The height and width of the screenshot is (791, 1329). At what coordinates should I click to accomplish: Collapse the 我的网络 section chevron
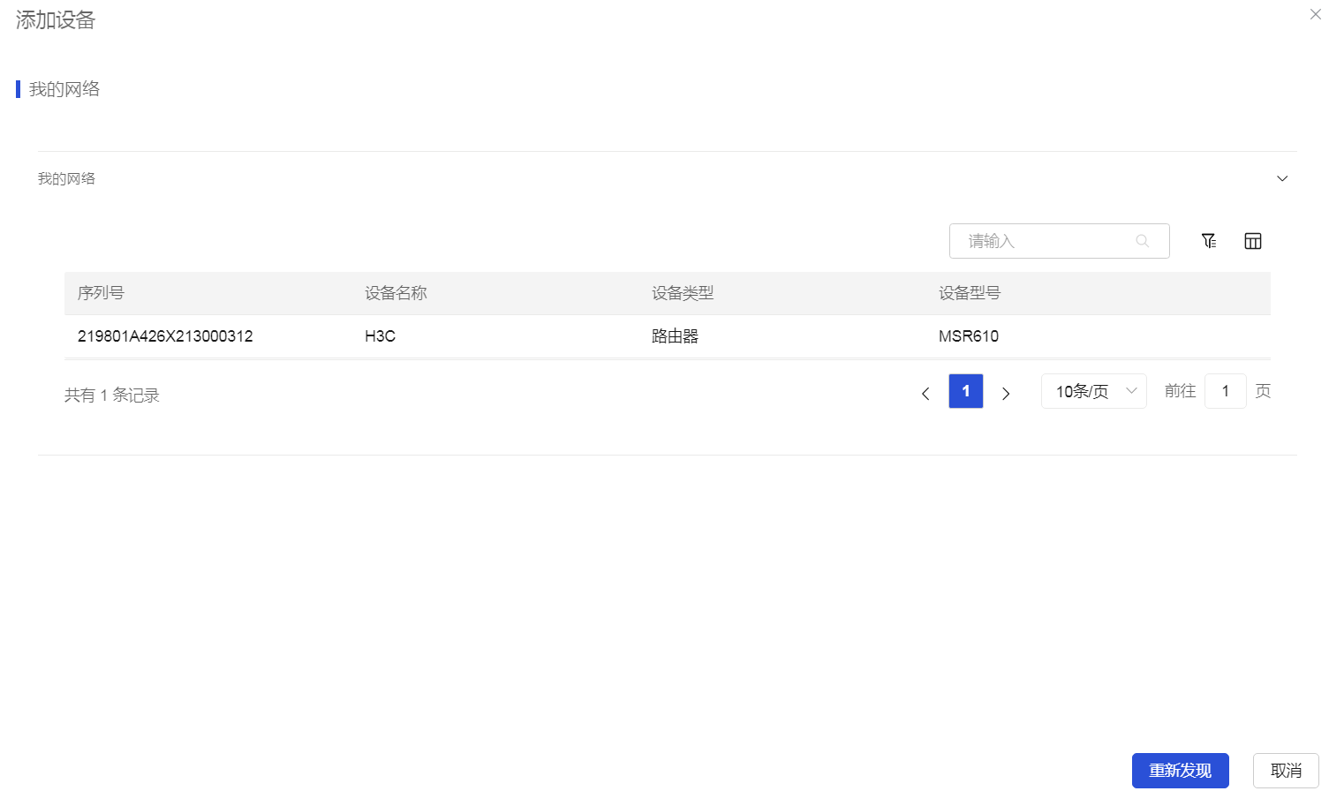coord(1282,179)
